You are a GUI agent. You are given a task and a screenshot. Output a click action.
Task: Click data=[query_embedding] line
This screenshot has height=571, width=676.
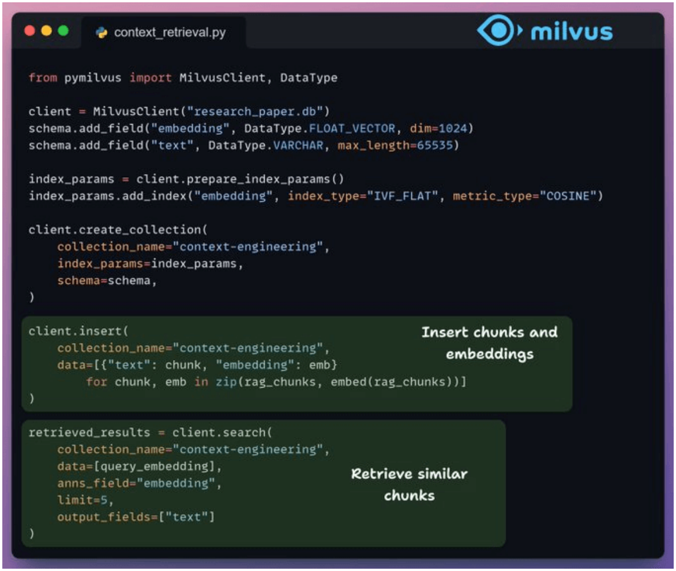click(x=140, y=466)
